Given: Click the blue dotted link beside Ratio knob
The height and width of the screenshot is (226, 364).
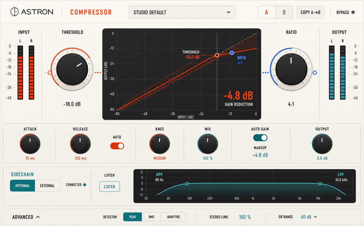Looking at the screenshot, I should coord(266,73).
